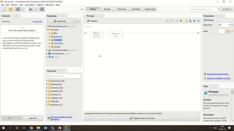The image size is (234, 131).
Task: Expand the Templates folder
Action: point(49,40)
